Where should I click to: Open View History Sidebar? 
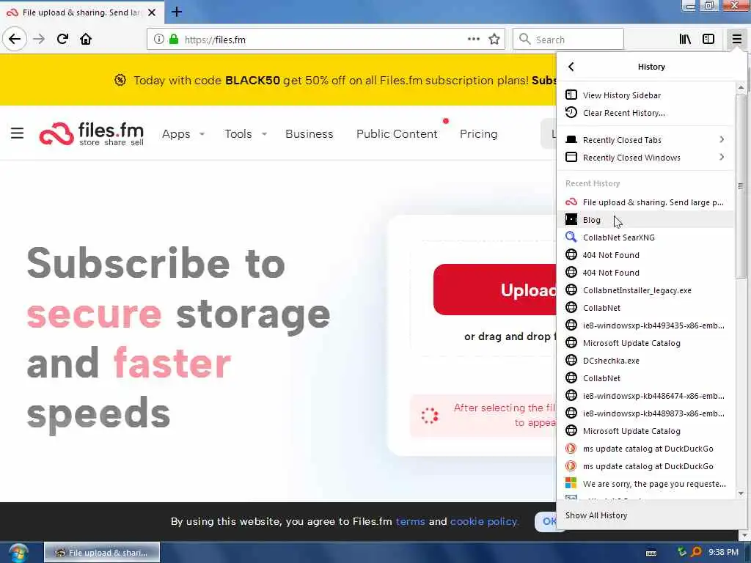point(645,95)
